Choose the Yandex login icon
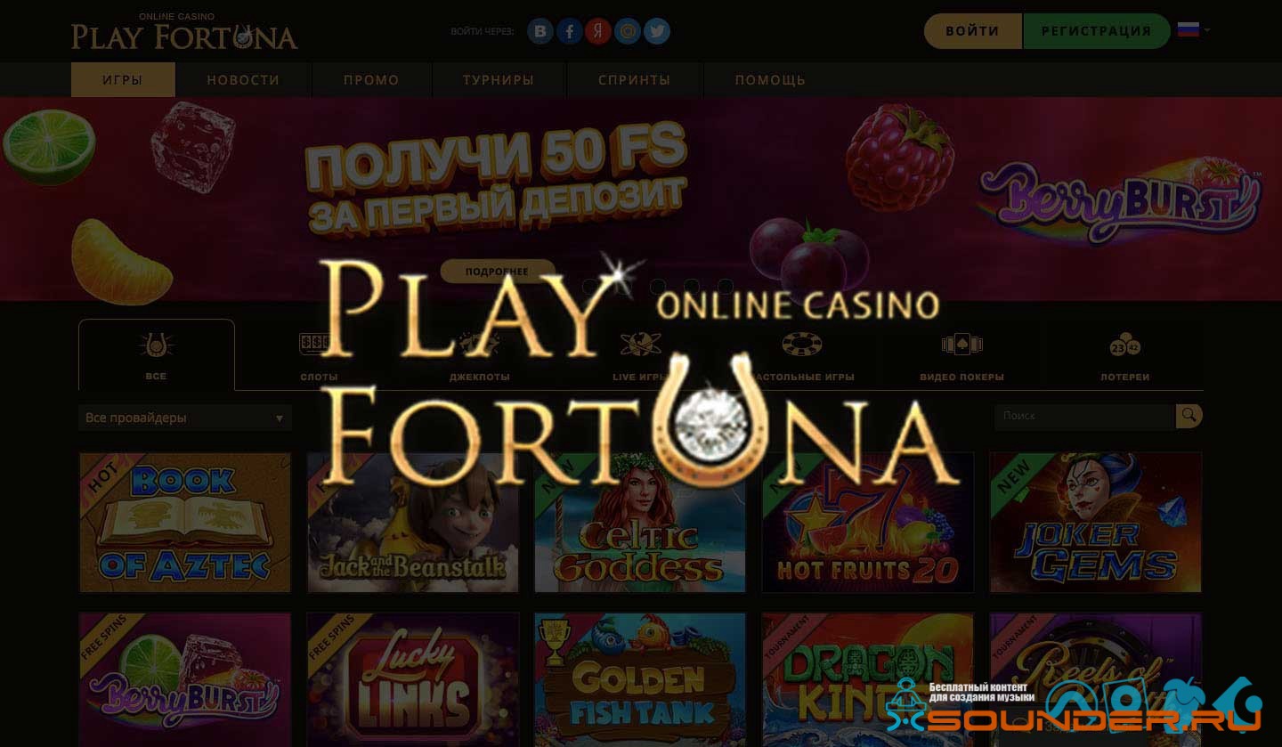 (x=598, y=31)
